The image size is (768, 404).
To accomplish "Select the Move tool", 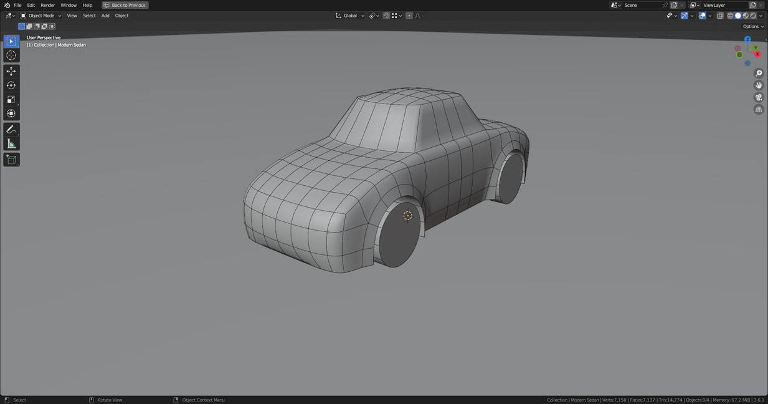I will (11, 71).
